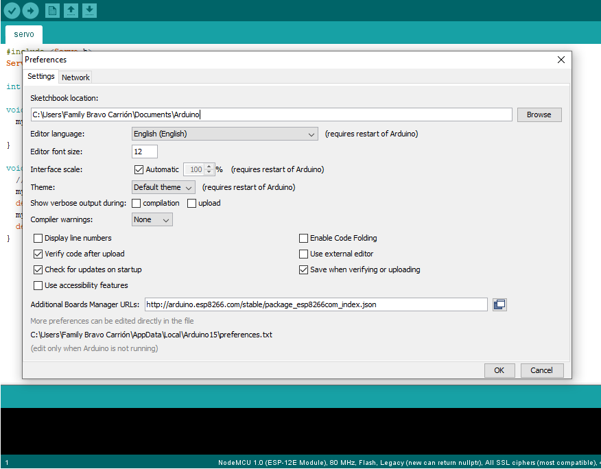Image resolution: width=601 pixels, height=469 pixels.
Task: Enable Display line numbers checkbox
Action: (x=38, y=239)
